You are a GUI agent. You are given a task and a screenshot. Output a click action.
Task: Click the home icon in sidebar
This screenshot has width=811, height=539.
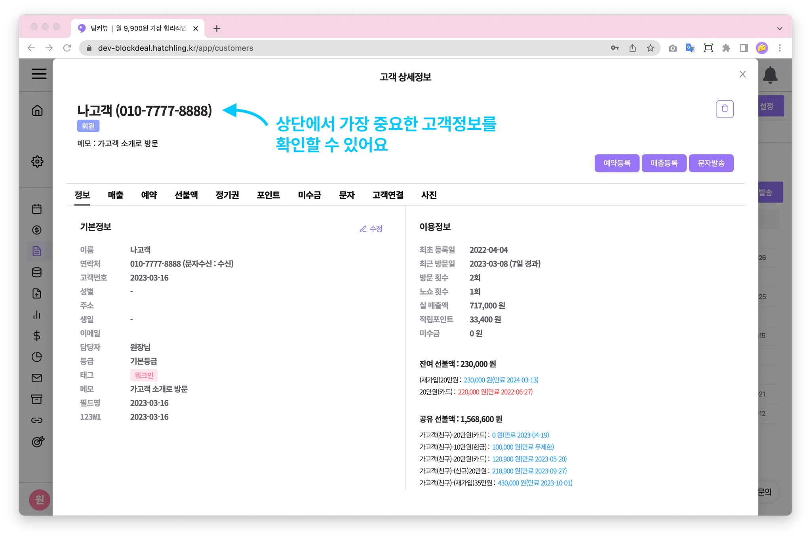click(37, 110)
